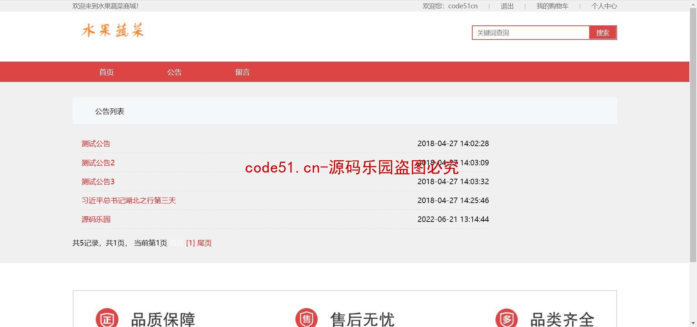Viewport: 697px width, 327px height.
Task: Open the 测试公告2 announcement
Action: (x=98, y=163)
